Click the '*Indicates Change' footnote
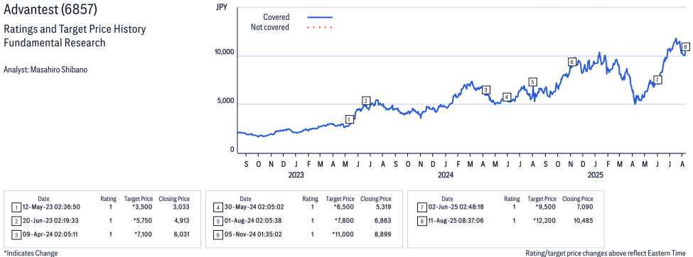 tap(31, 253)
